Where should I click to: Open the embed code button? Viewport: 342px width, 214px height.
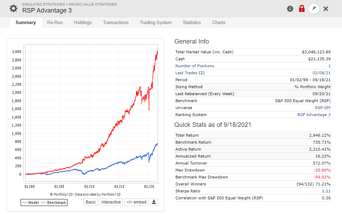tap(136, 202)
